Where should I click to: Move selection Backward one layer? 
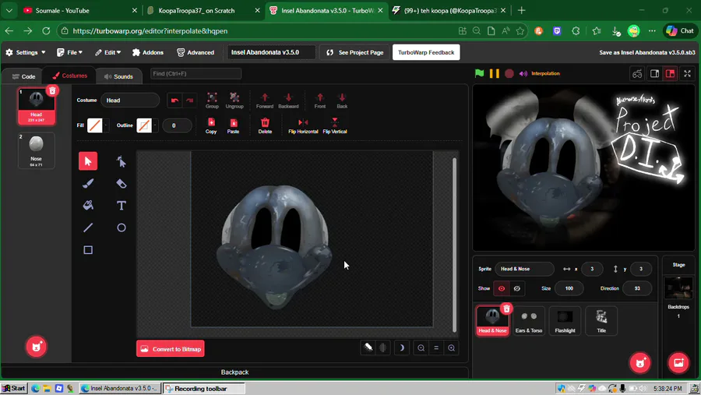[x=288, y=101]
